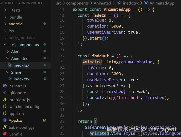Click line number 33 in the gutter

pos(62,121)
